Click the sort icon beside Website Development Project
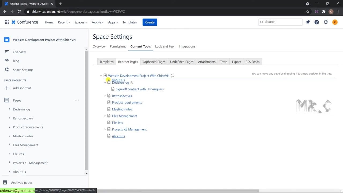343x193 pixels. (x=172, y=76)
